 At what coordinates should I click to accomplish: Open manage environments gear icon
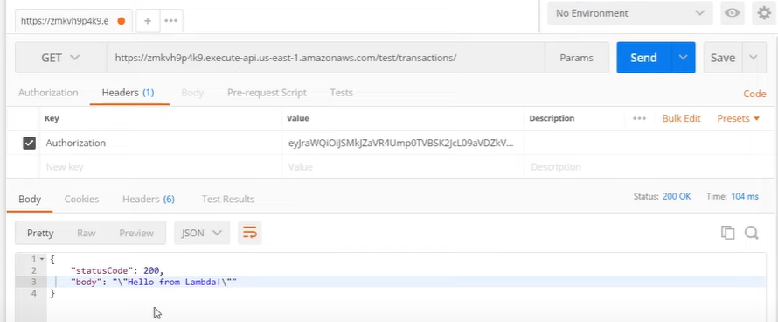[764, 13]
